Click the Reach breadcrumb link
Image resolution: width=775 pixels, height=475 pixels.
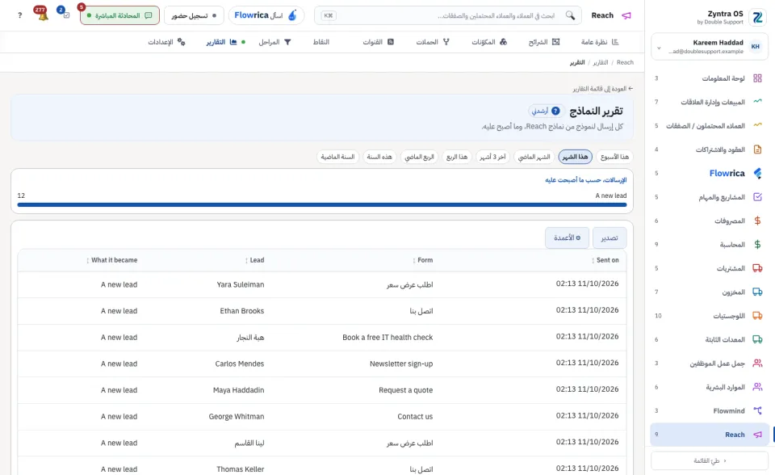point(625,62)
